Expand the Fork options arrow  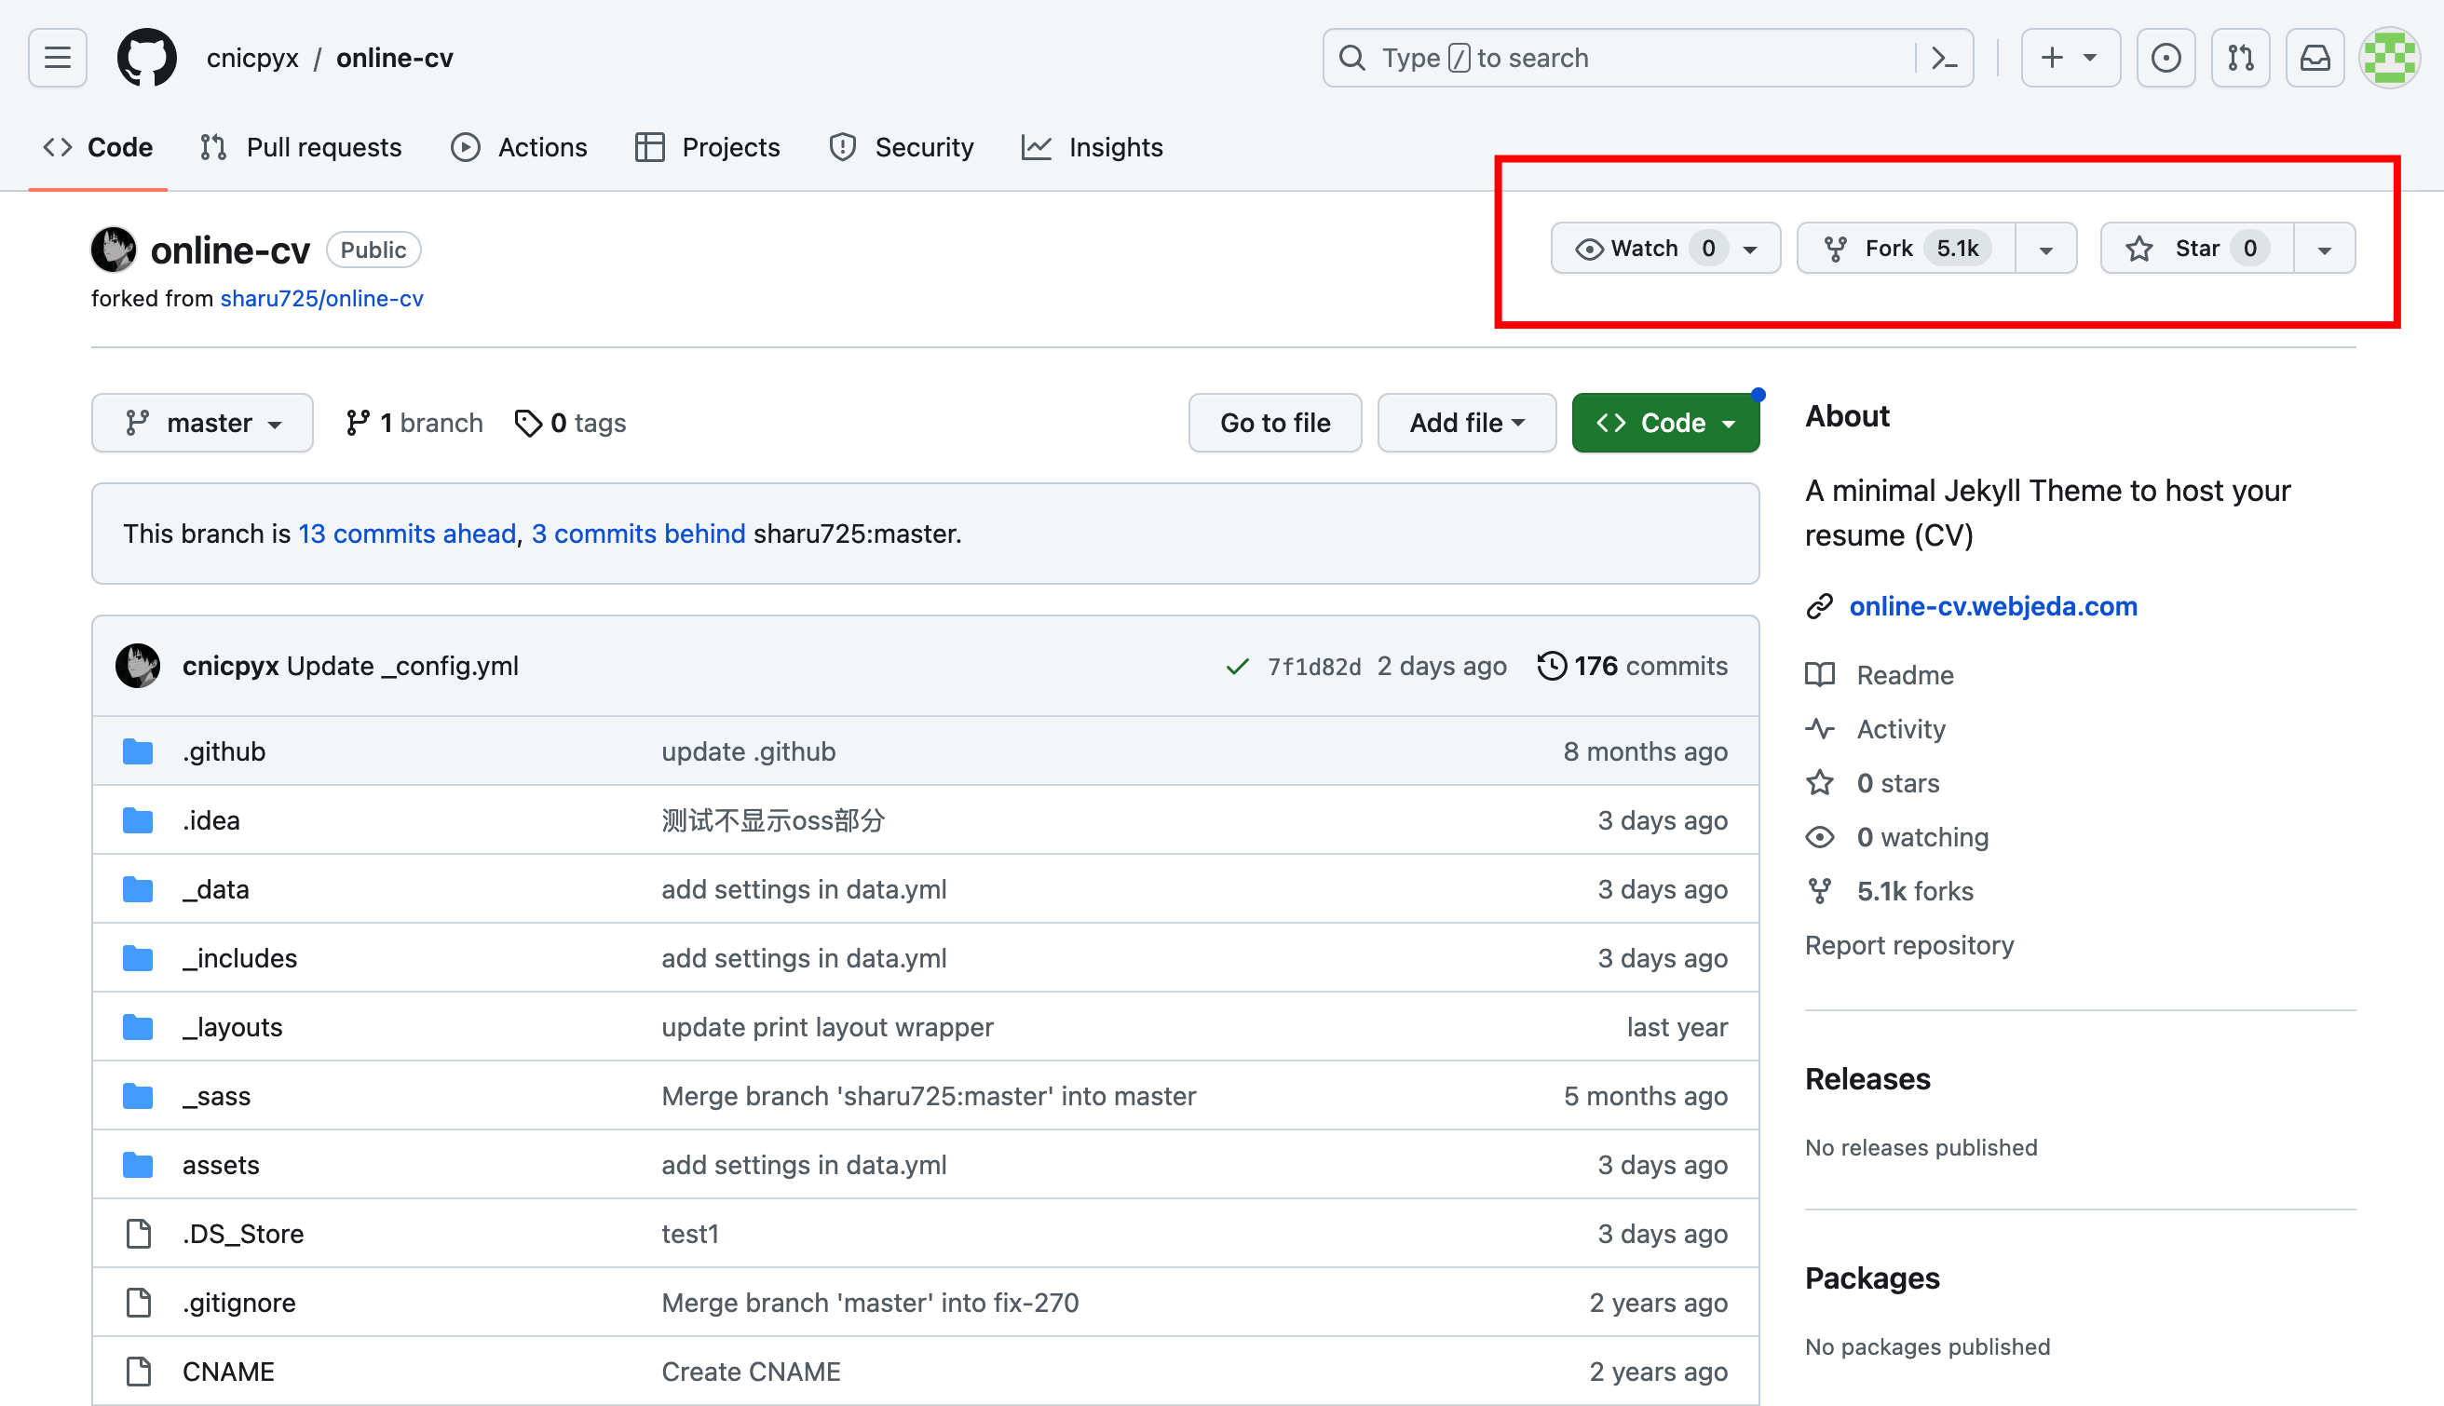(x=2045, y=250)
